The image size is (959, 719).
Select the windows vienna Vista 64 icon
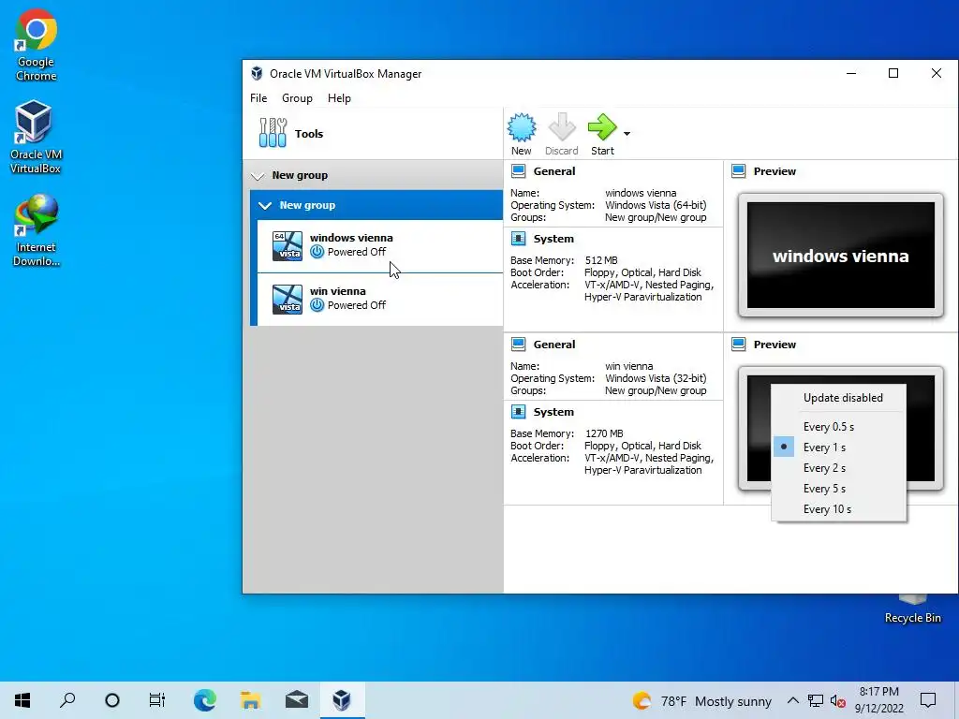(288, 246)
